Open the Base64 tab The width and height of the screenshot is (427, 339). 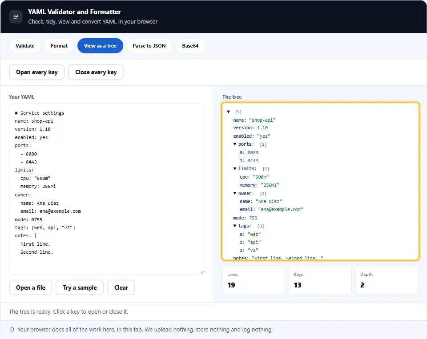click(x=190, y=46)
